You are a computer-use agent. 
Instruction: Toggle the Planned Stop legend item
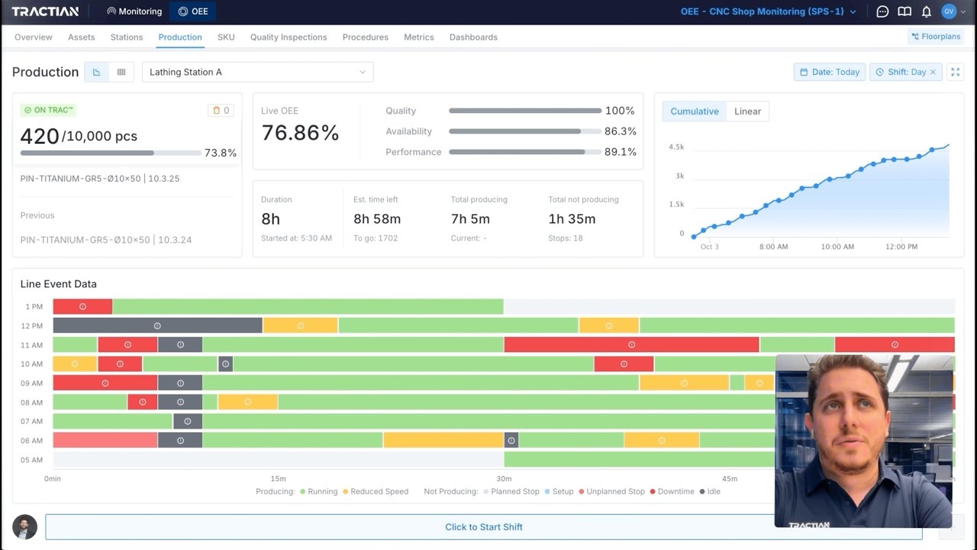pos(511,491)
